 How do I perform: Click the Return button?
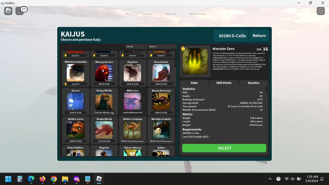click(259, 35)
